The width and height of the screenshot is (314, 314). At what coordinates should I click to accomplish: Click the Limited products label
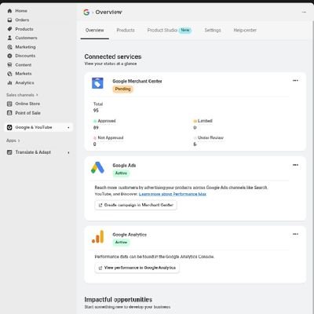point(205,121)
